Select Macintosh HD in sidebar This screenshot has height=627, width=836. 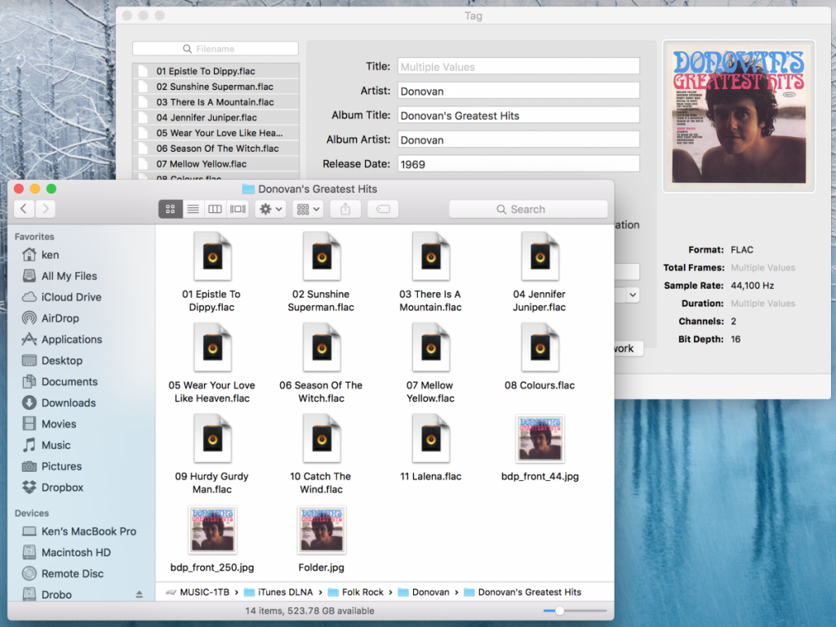click(66, 553)
